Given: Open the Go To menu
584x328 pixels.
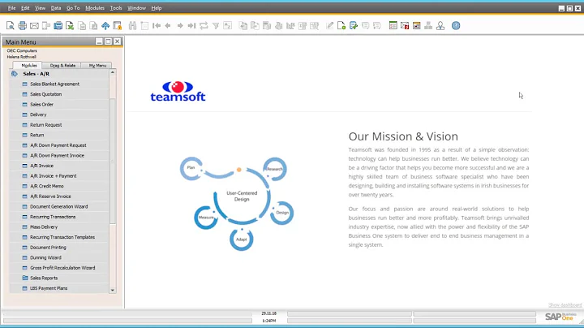Looking at the screenshot, I should click(x=73, y=8).
